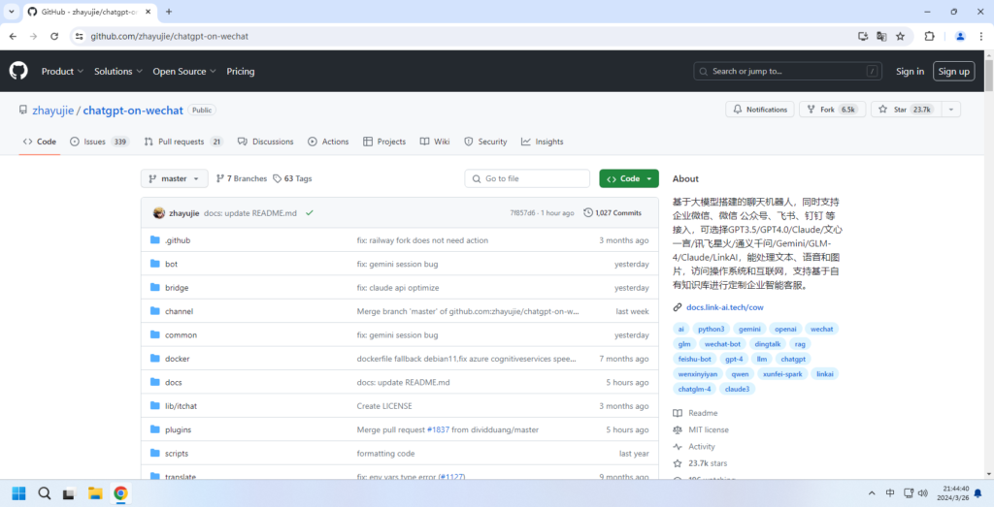Click the zhayujie owner link
Screen dimensions: 994x507
coord(52,111)
